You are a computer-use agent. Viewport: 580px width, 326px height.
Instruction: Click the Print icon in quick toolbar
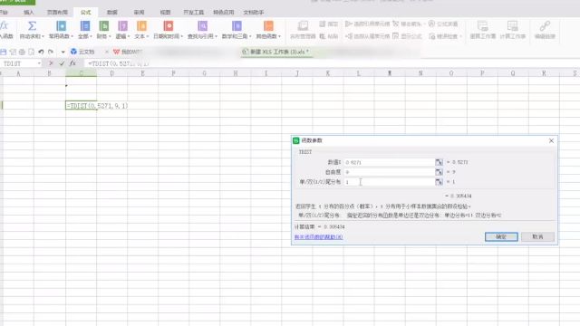coord(22,52)
